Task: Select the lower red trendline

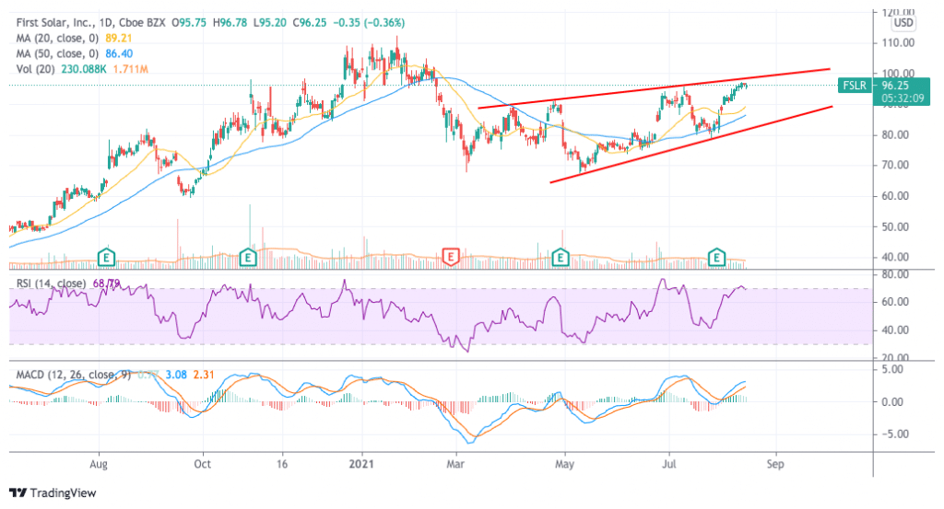Action: pos(691,145)
